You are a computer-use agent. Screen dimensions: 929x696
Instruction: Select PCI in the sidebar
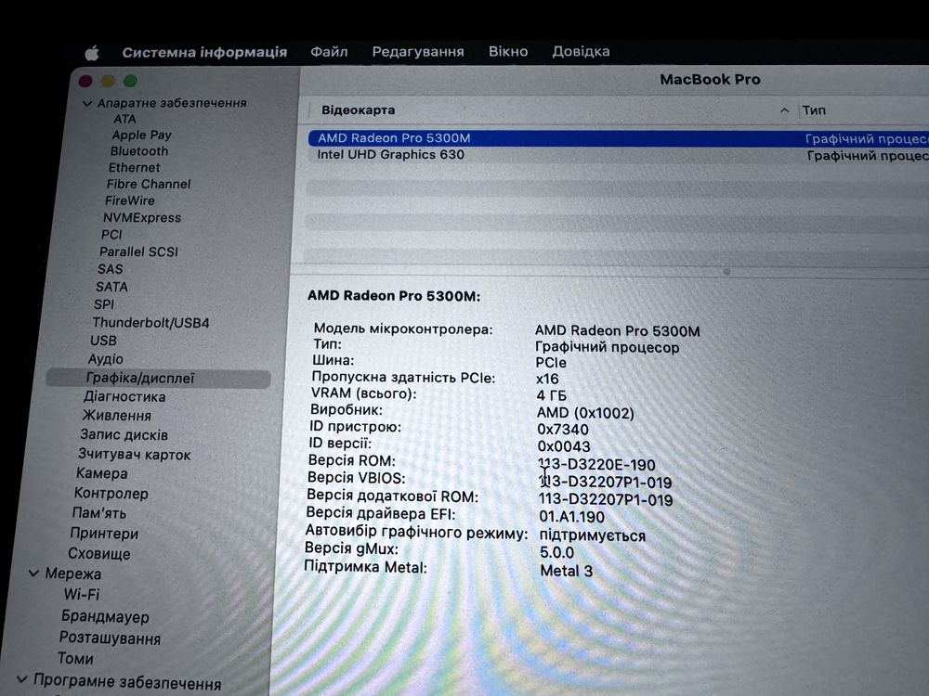111,235
